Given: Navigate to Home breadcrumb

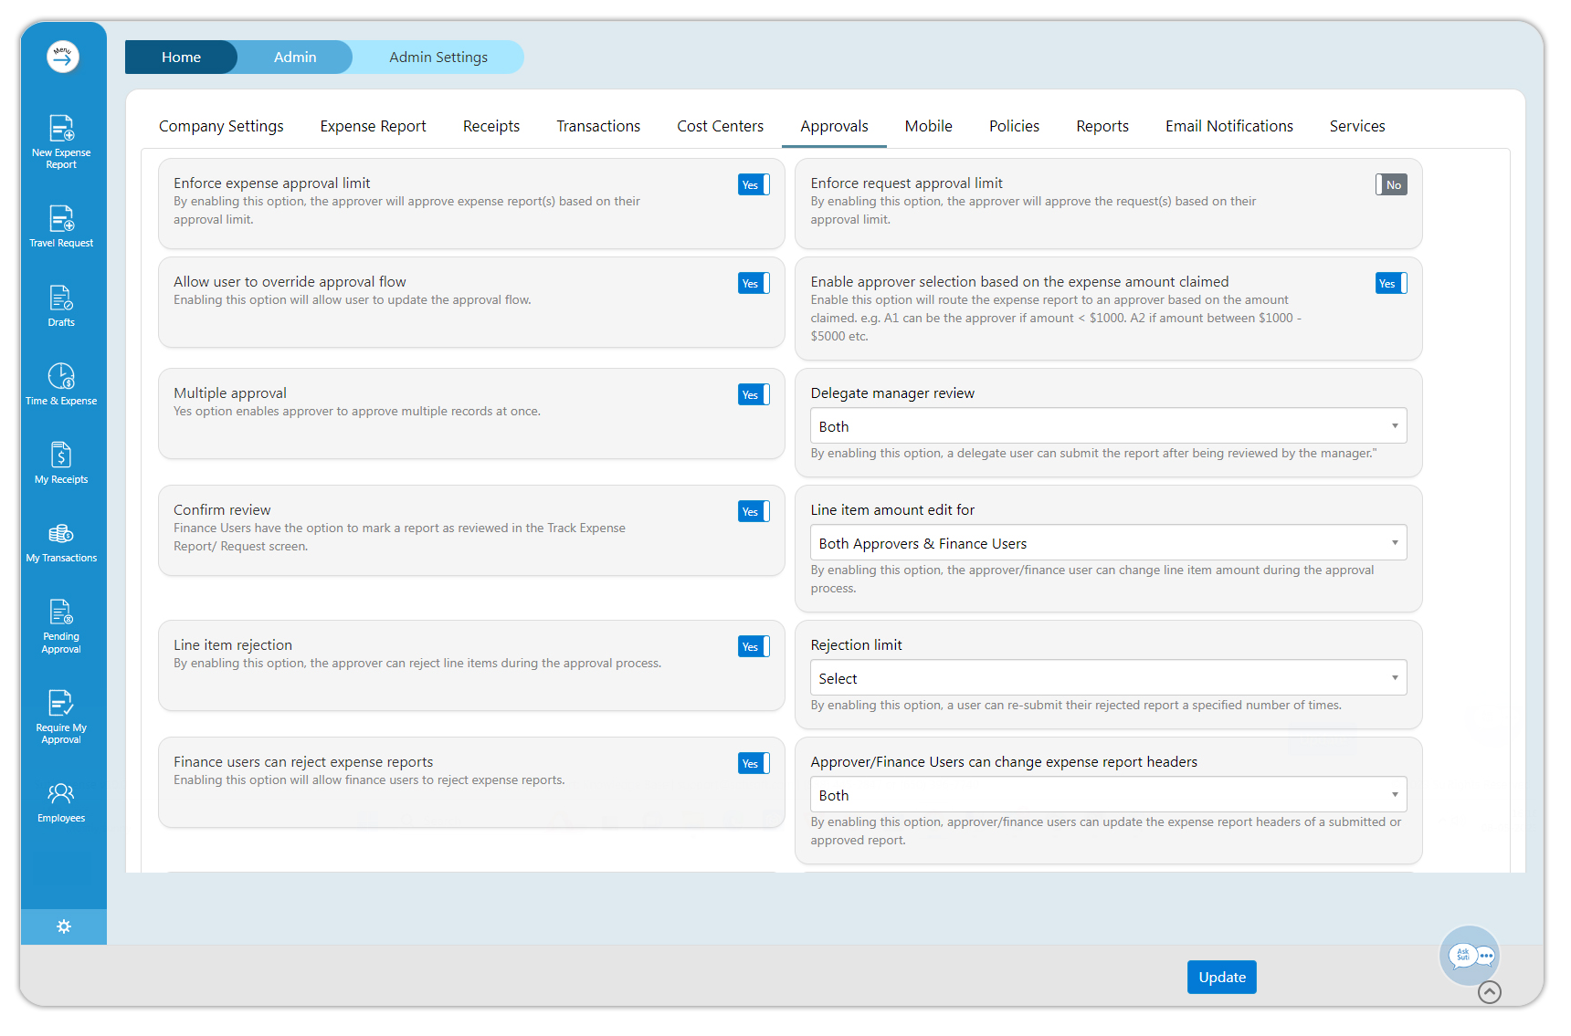Looking at the screenshot, I should pyautogui.click(x=181, y=57).
